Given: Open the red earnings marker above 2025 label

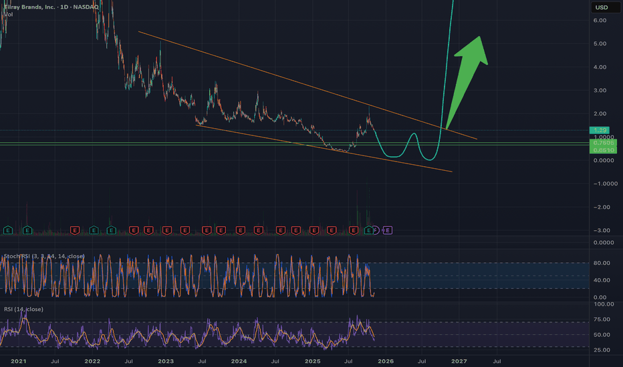Looking at the screenshot, I should click(x=314, y=230).
